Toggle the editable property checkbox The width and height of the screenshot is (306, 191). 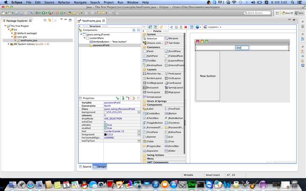click(105, 125)
